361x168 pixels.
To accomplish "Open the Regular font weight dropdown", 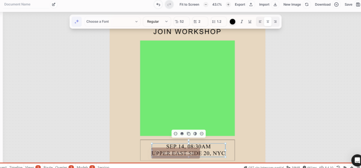I will [157, 21].
